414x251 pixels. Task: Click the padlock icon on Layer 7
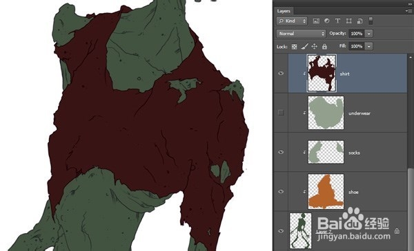click(x=397, y=231)
